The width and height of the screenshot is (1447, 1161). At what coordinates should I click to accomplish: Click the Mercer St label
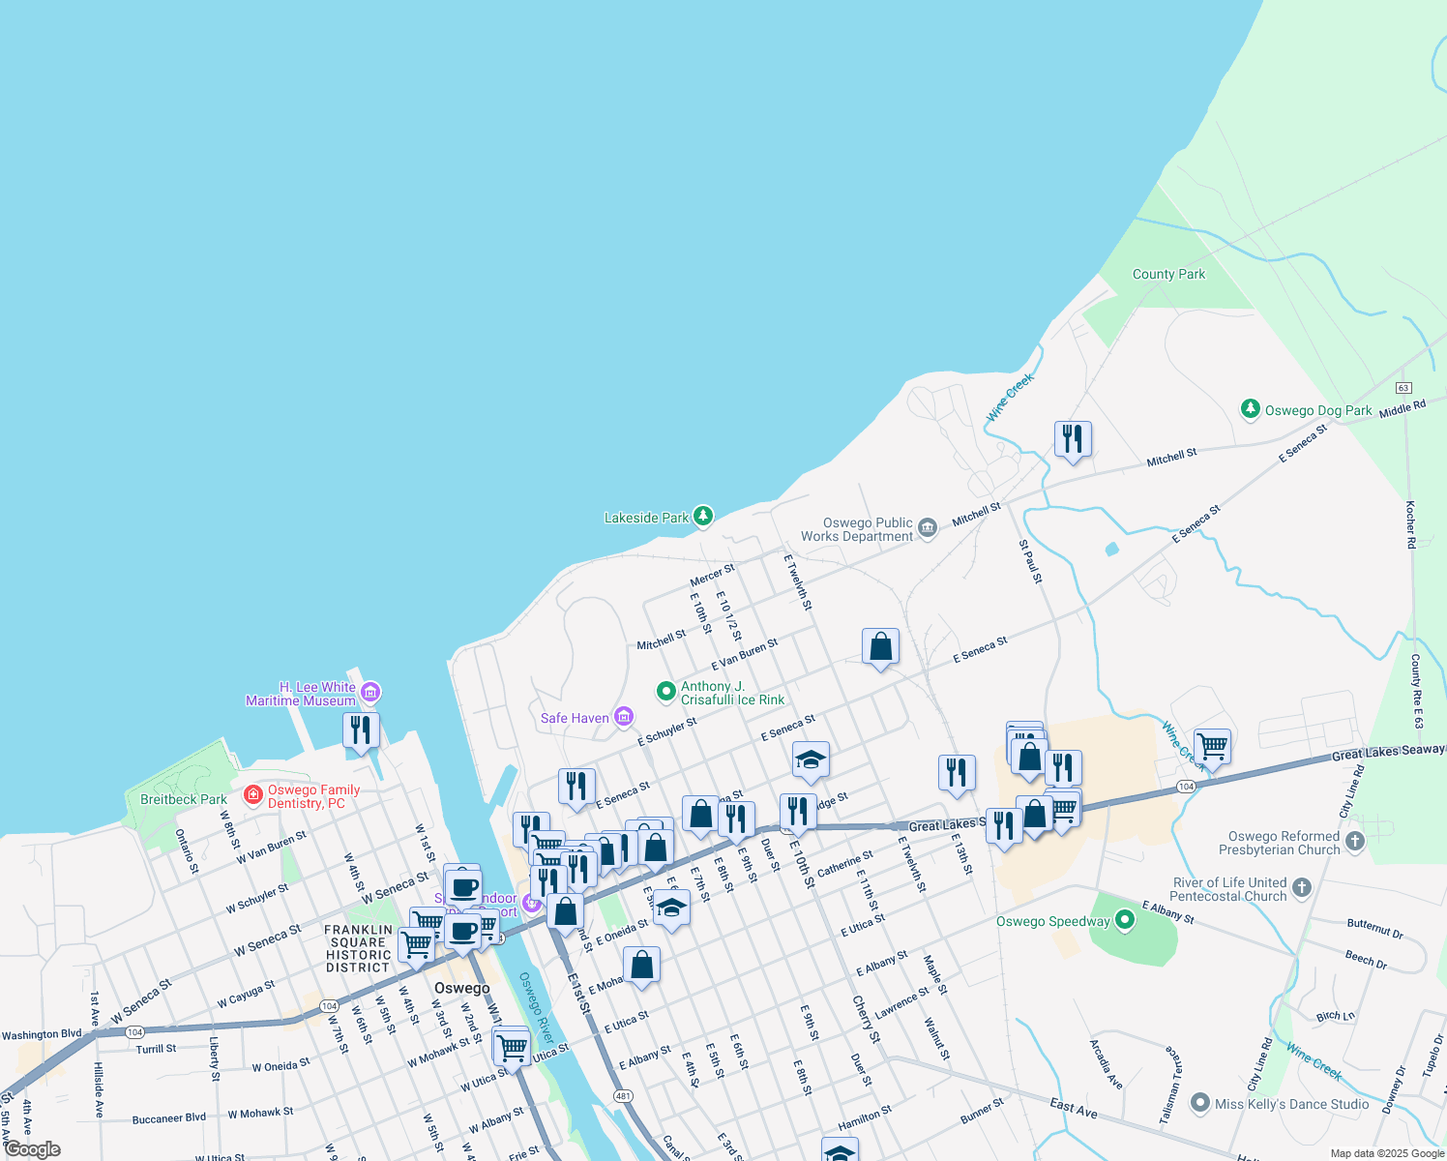712,575
